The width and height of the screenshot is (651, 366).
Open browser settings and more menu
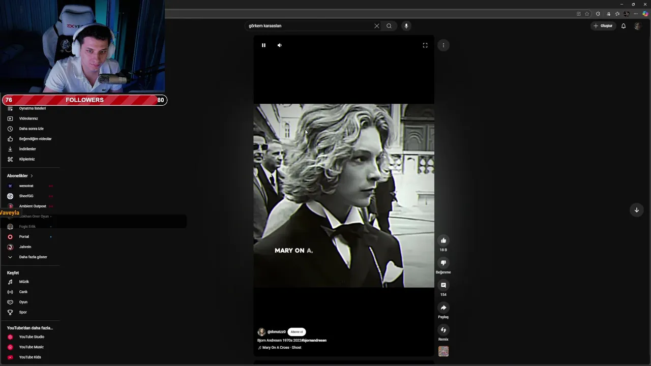[x=635, y=14]
